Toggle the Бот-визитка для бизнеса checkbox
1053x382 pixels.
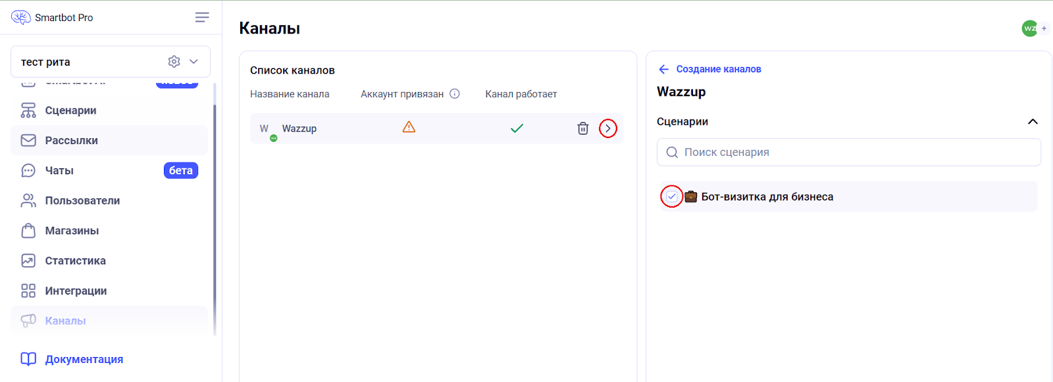tap(671, 197)
